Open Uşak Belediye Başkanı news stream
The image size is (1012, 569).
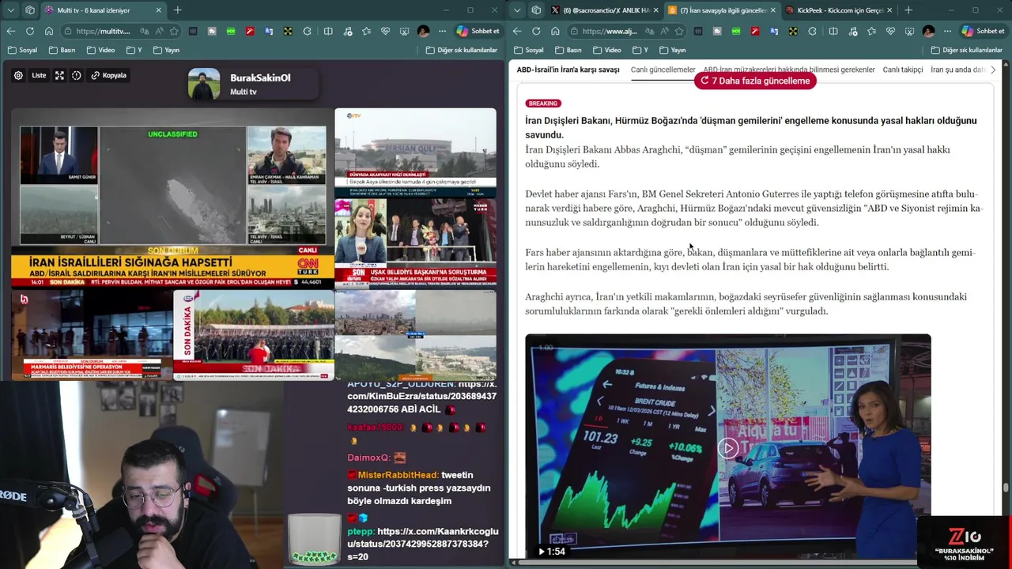click(x=415, y=242)
